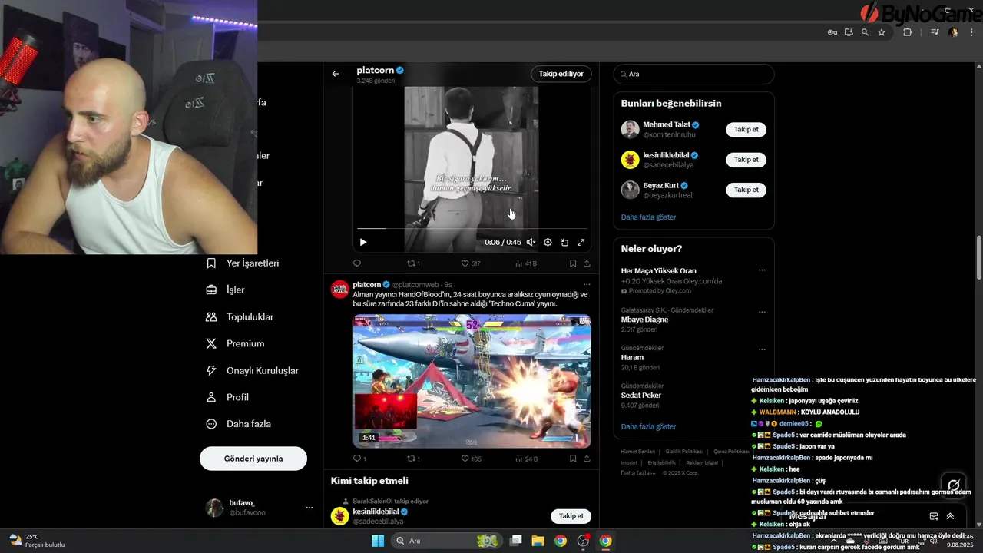The width and height of the screenshot is (983, 553).
Task: Open the Chrome profile avatar
Action: tap(954, 32)
